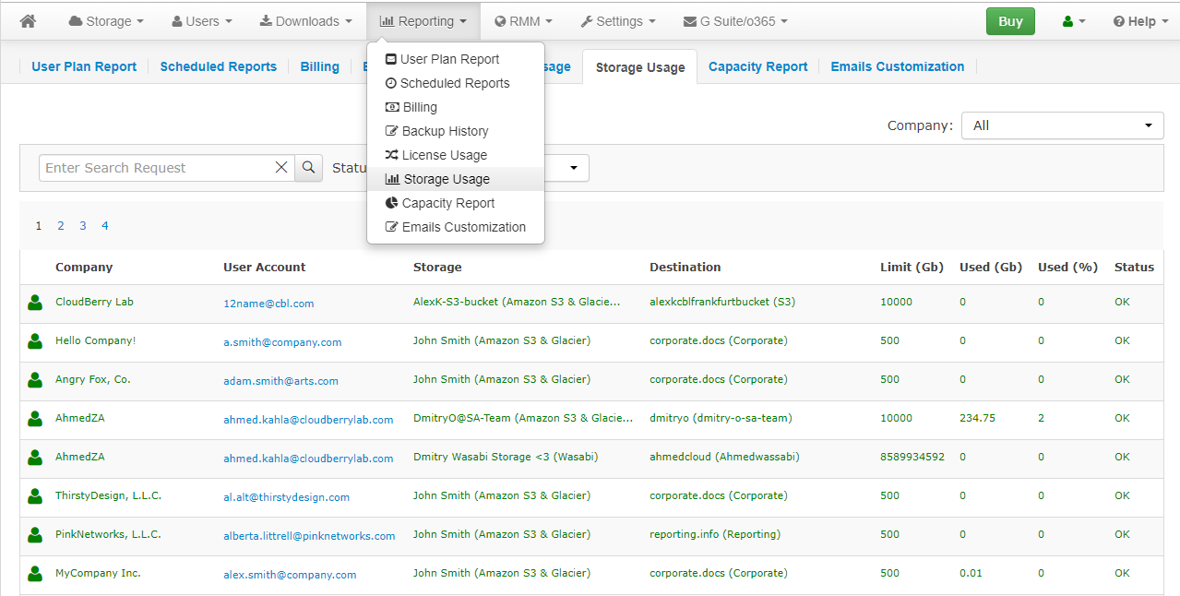The width and height of the screenshot is (1180, 596).
Task: Click the Enter Search Request field
Action: click(x=157, y=168)
